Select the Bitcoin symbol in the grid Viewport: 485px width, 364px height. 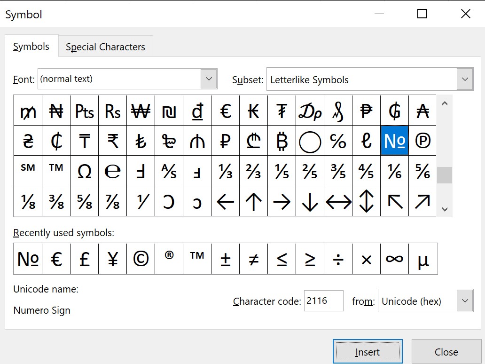point(282,141)
